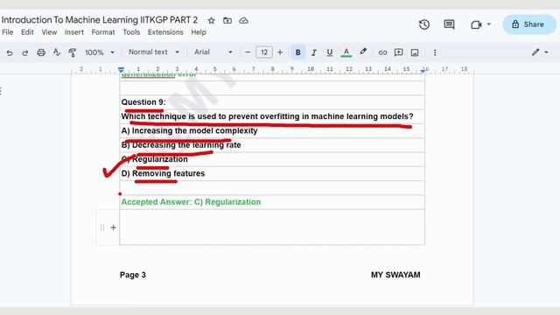Start a Meet video call
This screenshot has width=560, height=315.
(x=476, y=24)
